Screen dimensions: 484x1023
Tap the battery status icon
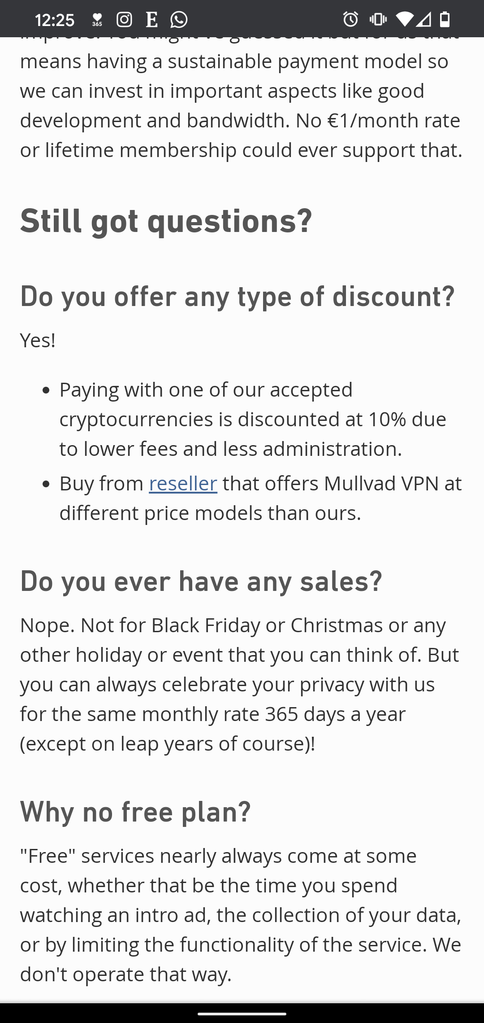(445, 19)
